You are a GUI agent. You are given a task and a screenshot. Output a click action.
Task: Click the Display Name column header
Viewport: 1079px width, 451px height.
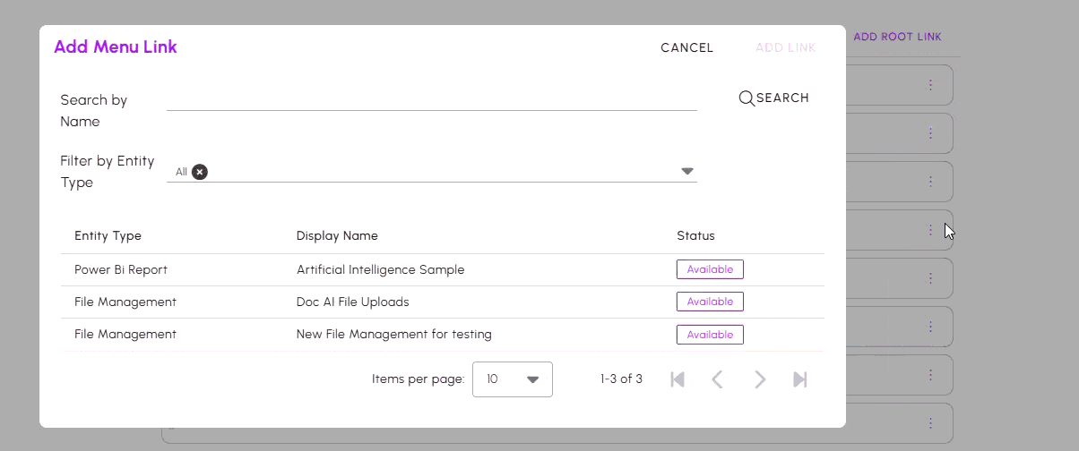coord(337,236)
